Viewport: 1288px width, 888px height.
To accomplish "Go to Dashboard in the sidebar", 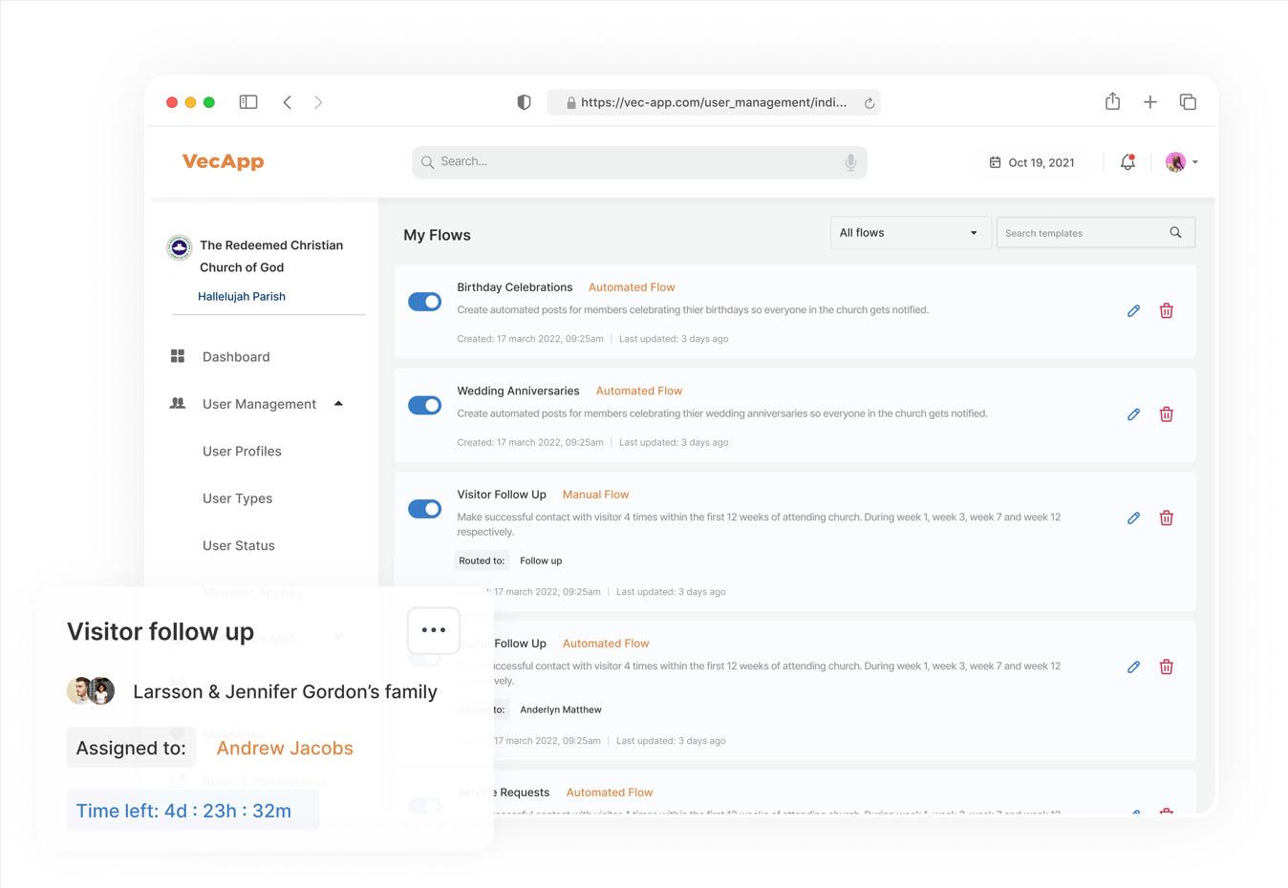I will click(x=236, y=357).
